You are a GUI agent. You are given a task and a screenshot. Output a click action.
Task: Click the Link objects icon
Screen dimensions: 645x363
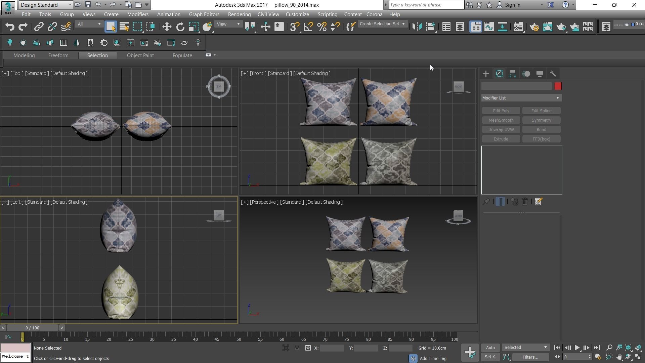point(39,27)
